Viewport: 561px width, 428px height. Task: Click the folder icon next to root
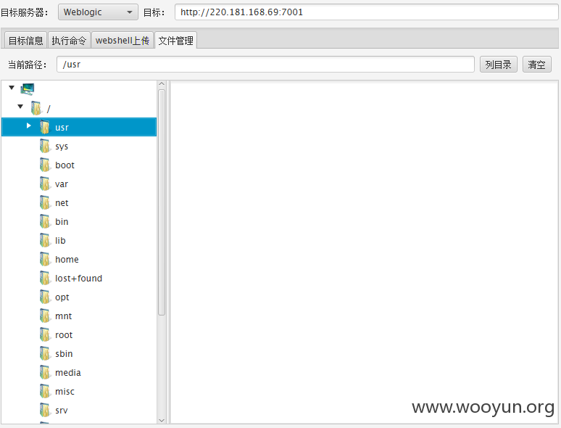(x=45, y=334)
